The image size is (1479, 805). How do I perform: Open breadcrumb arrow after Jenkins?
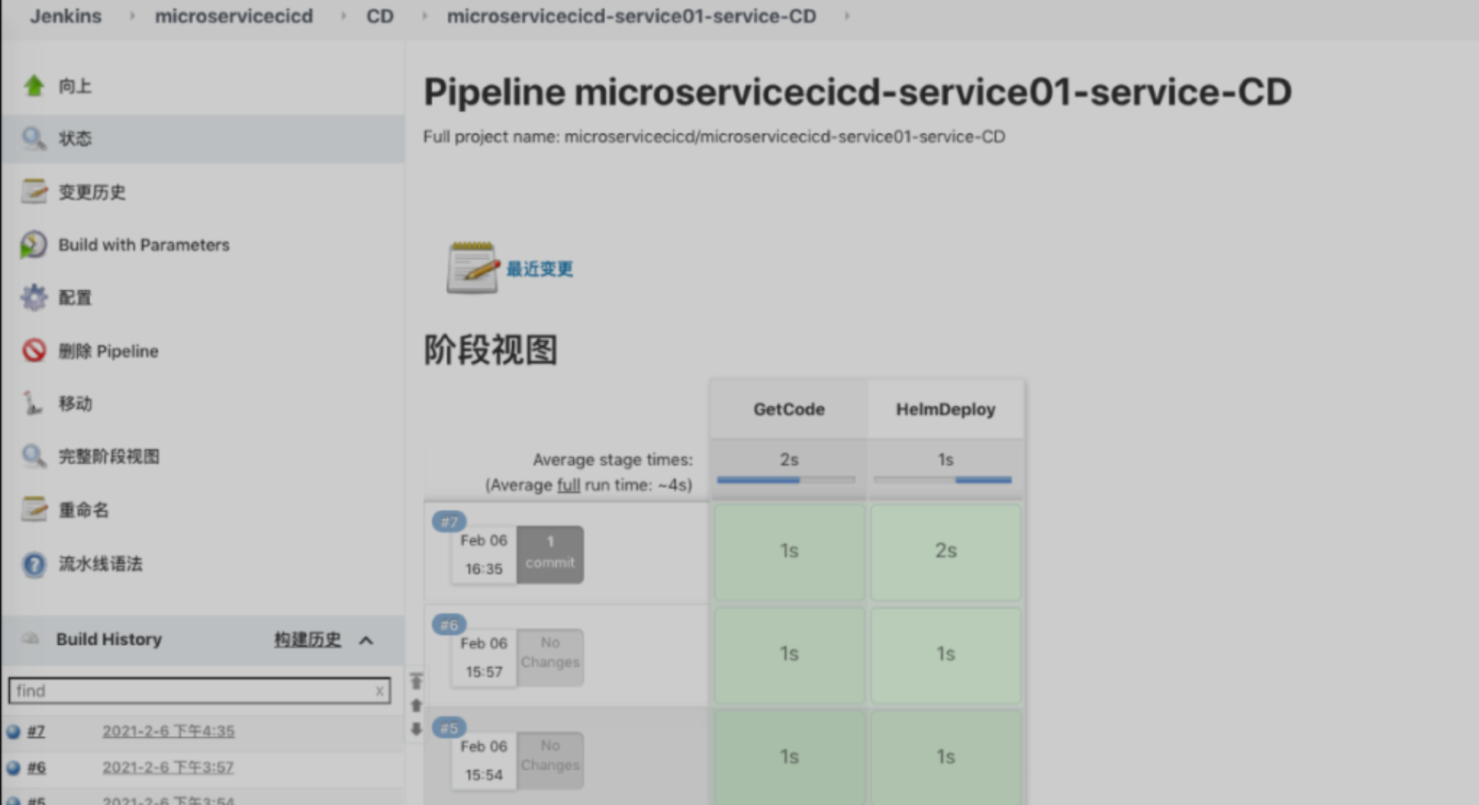click(x=131, y=16)
